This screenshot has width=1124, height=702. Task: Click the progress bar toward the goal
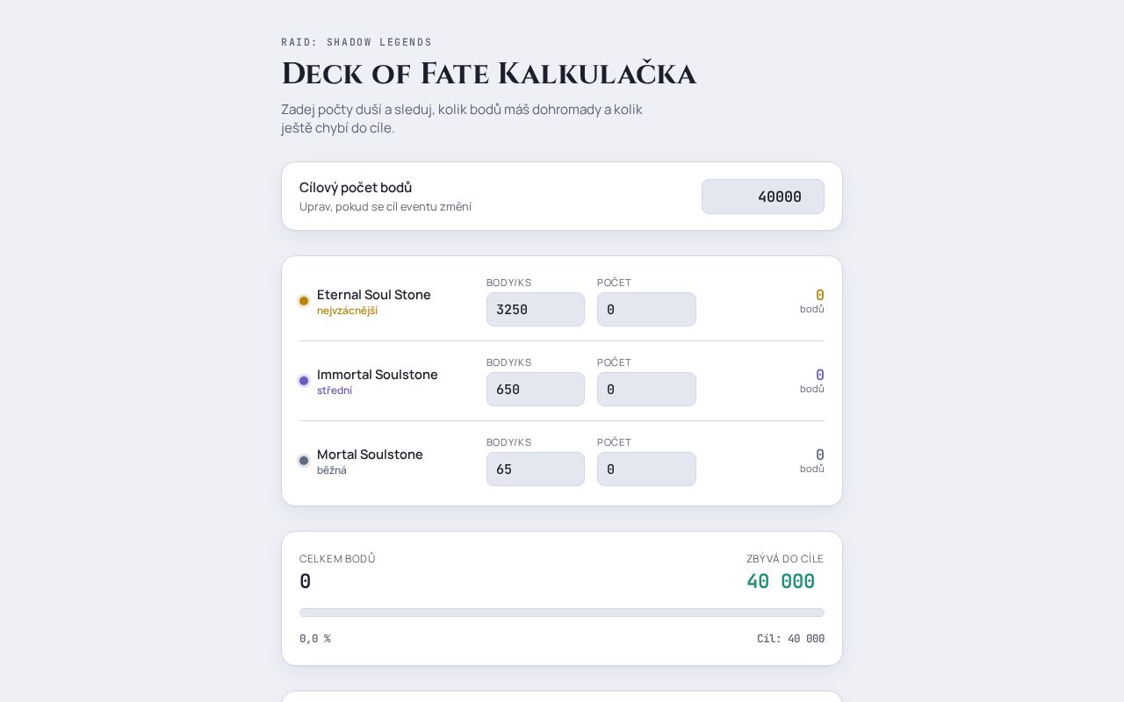pos(562,612)
